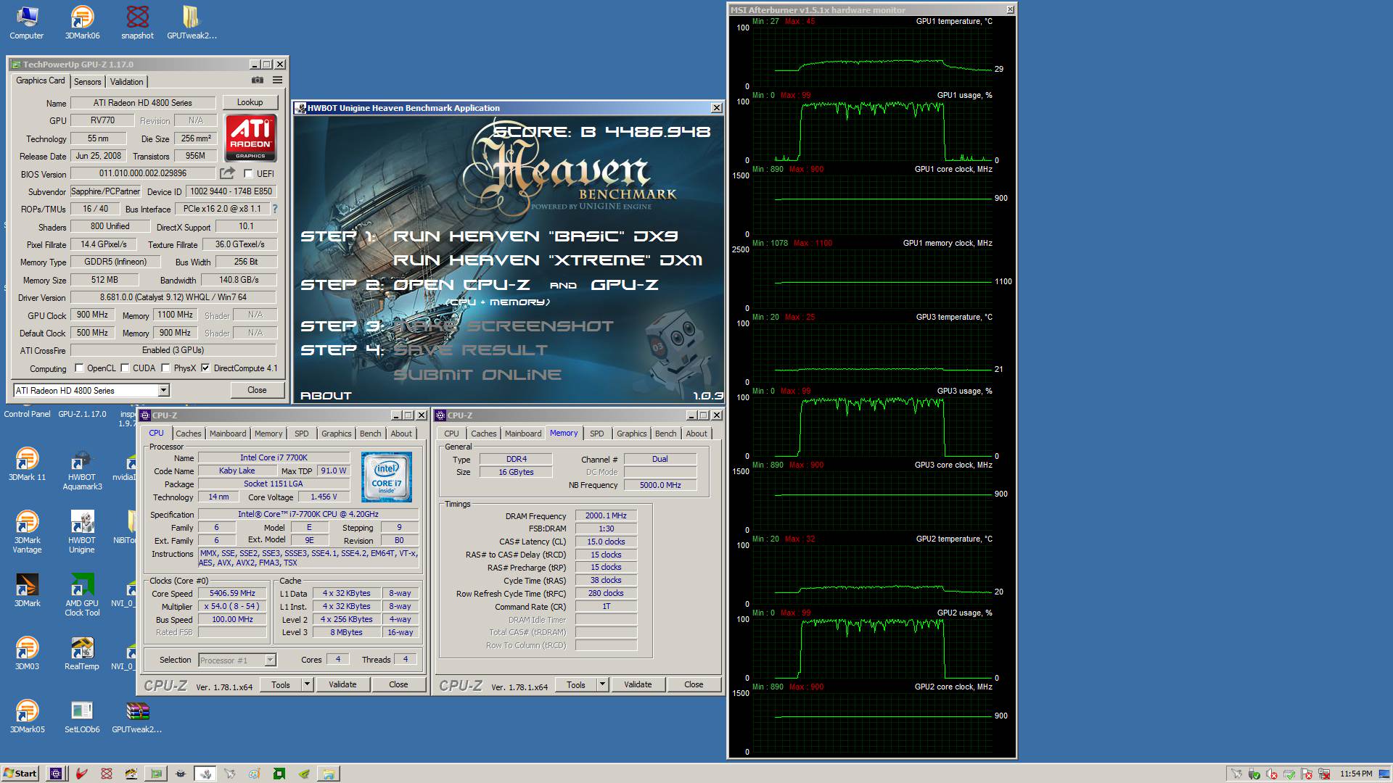Screen dimensions: 1393x783
Task: Click folder explorer taskbar icon
Action: click(x=328, y=774)
